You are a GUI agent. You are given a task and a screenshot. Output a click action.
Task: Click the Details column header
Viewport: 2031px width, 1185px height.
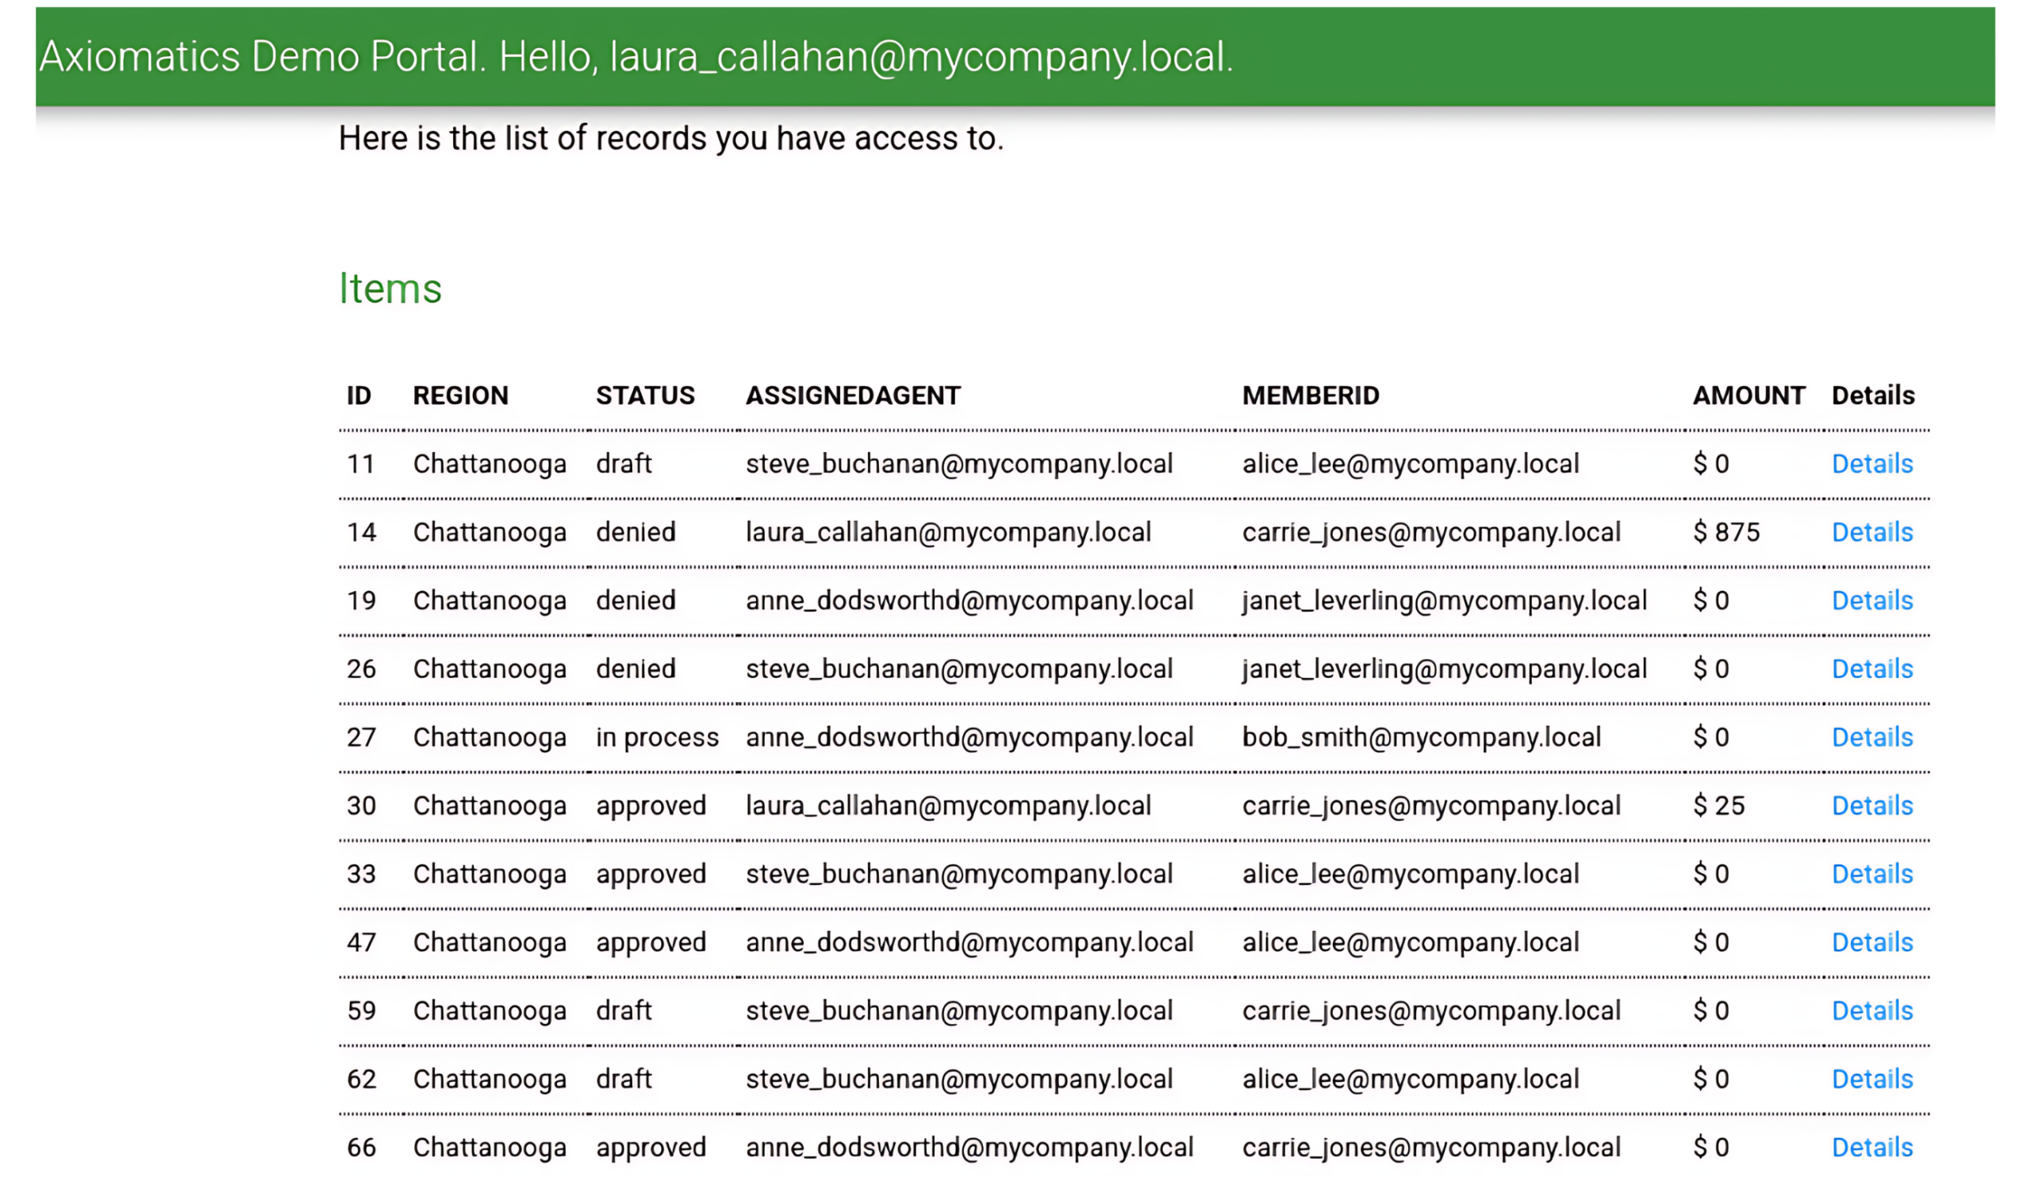click(1872, 396)
